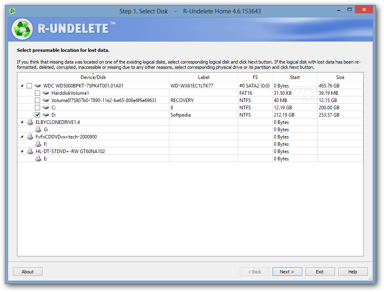
Task: Minimize the R-Undelete window
Action: coord(339,11)
